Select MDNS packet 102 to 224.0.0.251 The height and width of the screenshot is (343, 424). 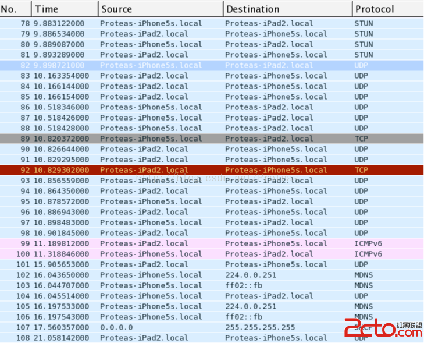(x=212, y=275)
